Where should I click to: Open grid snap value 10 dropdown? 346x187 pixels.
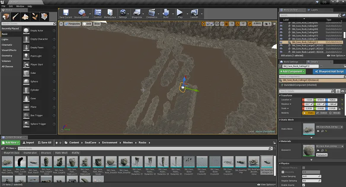pos(232,24)
